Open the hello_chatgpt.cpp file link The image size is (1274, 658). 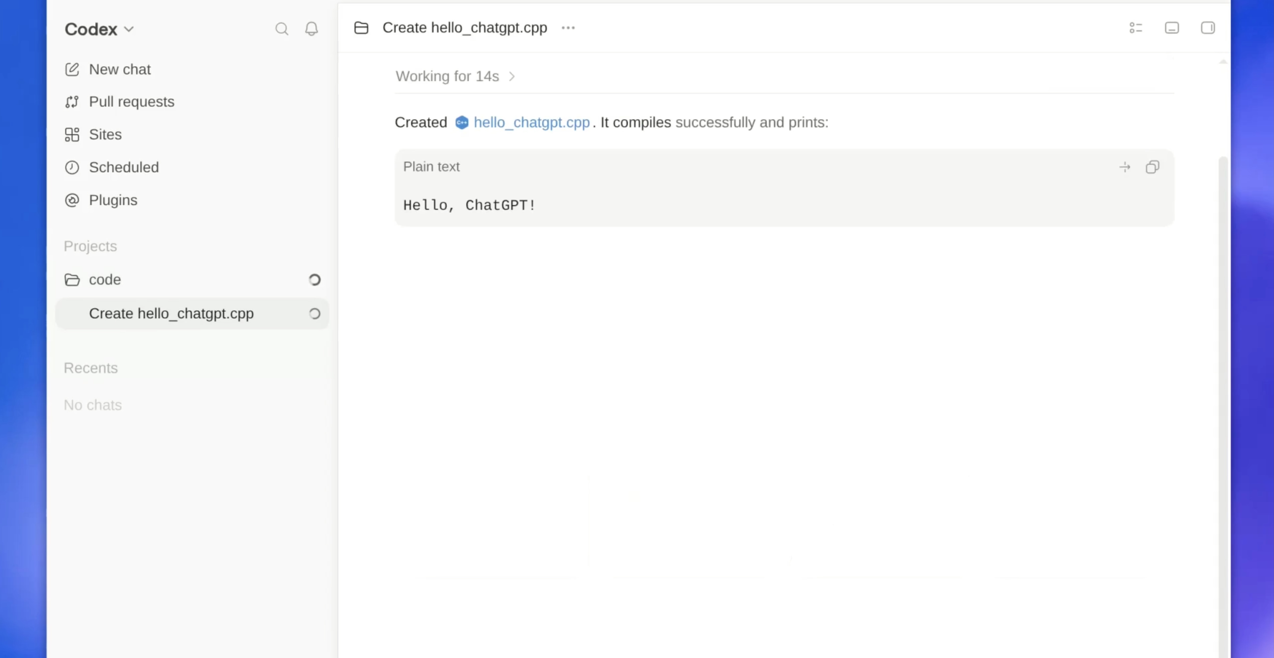coord(532,123)
